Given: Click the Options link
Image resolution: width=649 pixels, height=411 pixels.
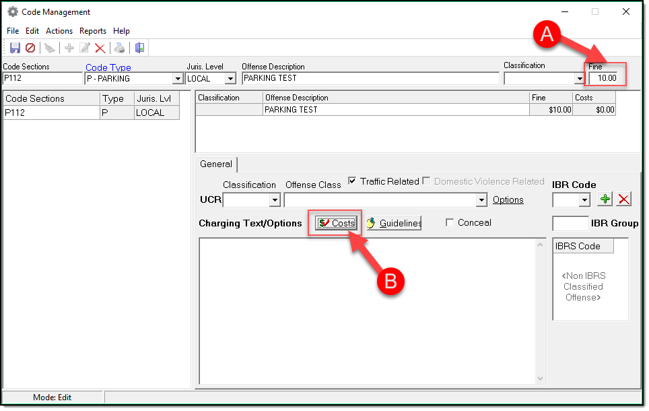Looking at the screenshot, I should 508,200.
